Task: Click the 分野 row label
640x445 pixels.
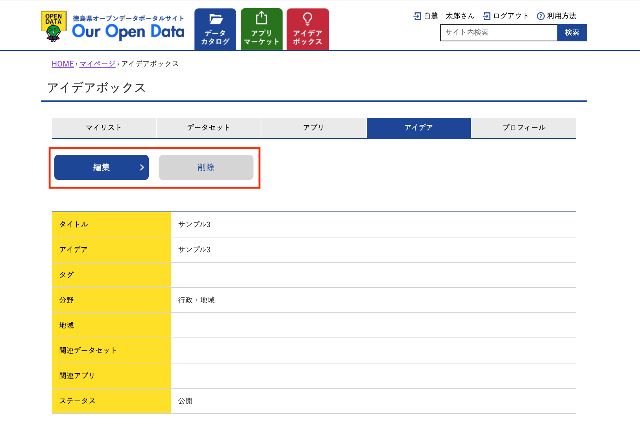Action: tap(67, 300)
